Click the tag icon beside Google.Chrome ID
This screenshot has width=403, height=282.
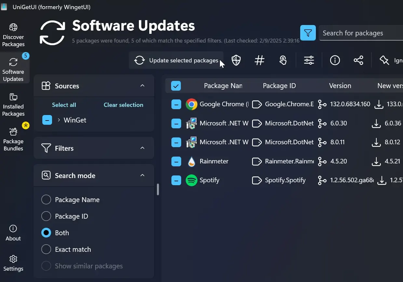click(257, 104)
